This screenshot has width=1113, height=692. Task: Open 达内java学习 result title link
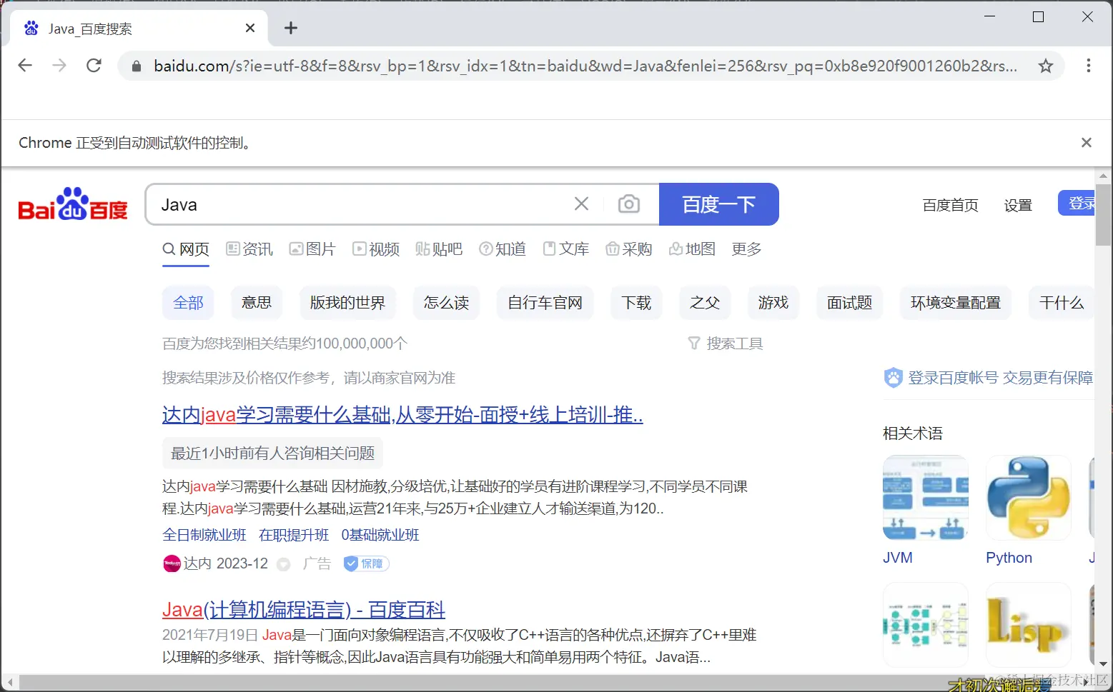(x=402, y=415)
